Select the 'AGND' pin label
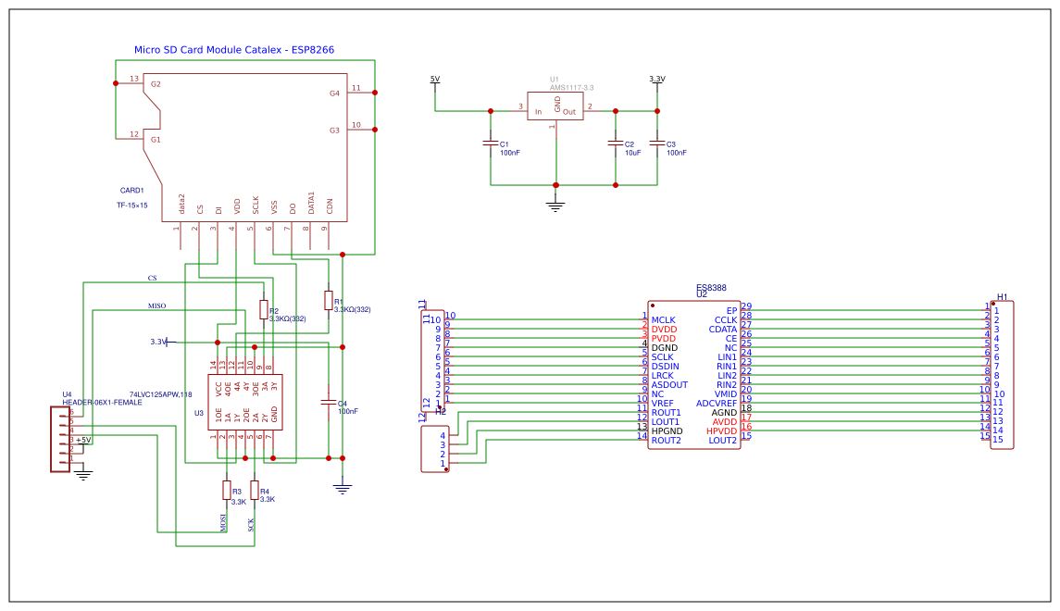The width and height of the screenshot is (1060, 611). pyautogui.click(x=724, y=413)
